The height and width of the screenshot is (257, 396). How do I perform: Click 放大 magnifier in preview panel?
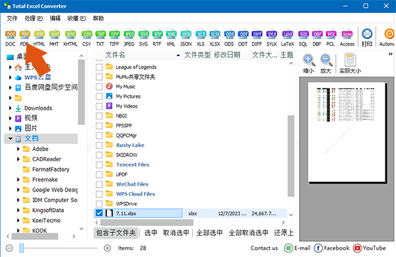pyautogui.click(x=326, y=63)
